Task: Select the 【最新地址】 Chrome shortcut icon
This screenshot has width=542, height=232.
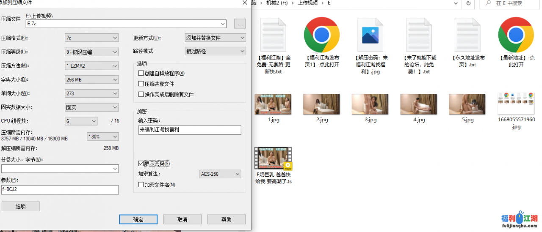Action: click(x=515, y=35)
